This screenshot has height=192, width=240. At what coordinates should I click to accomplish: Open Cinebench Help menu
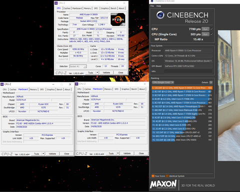click(158, 6)
